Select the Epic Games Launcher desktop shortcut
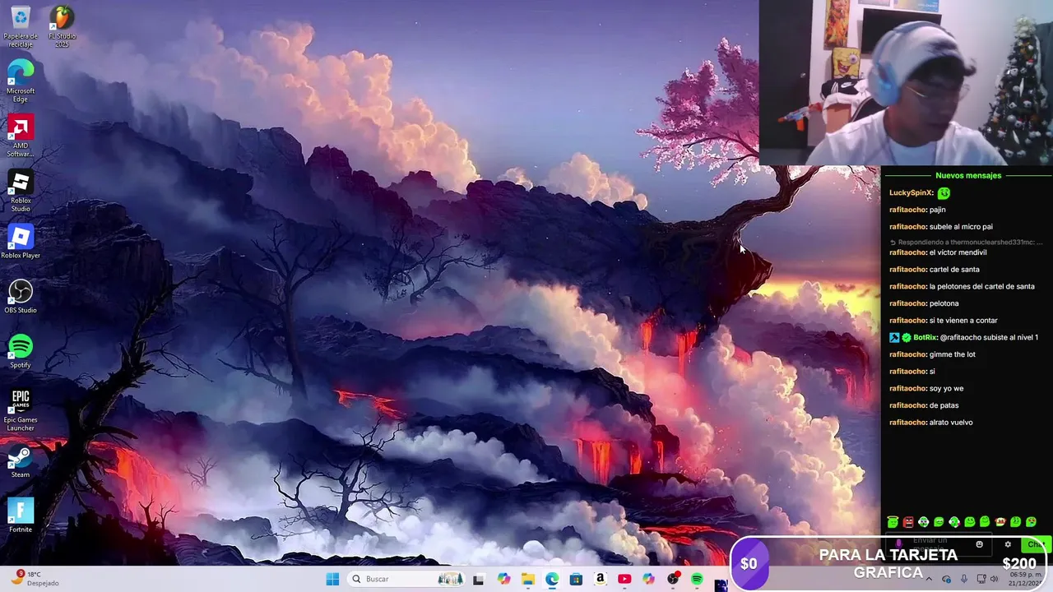Image resolution: width=1053 pixels, height=592 pixels. [x=21, y=411]
